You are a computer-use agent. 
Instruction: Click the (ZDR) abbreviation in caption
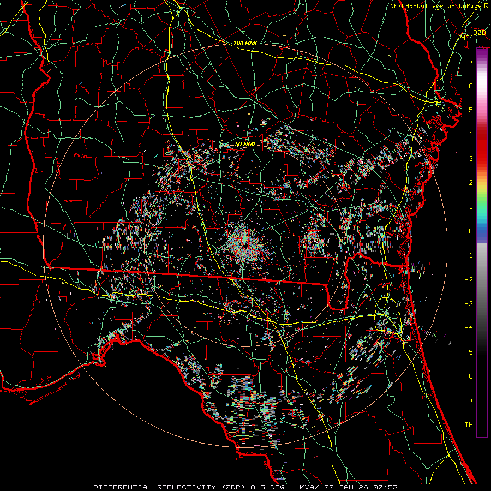coord(235,487)
